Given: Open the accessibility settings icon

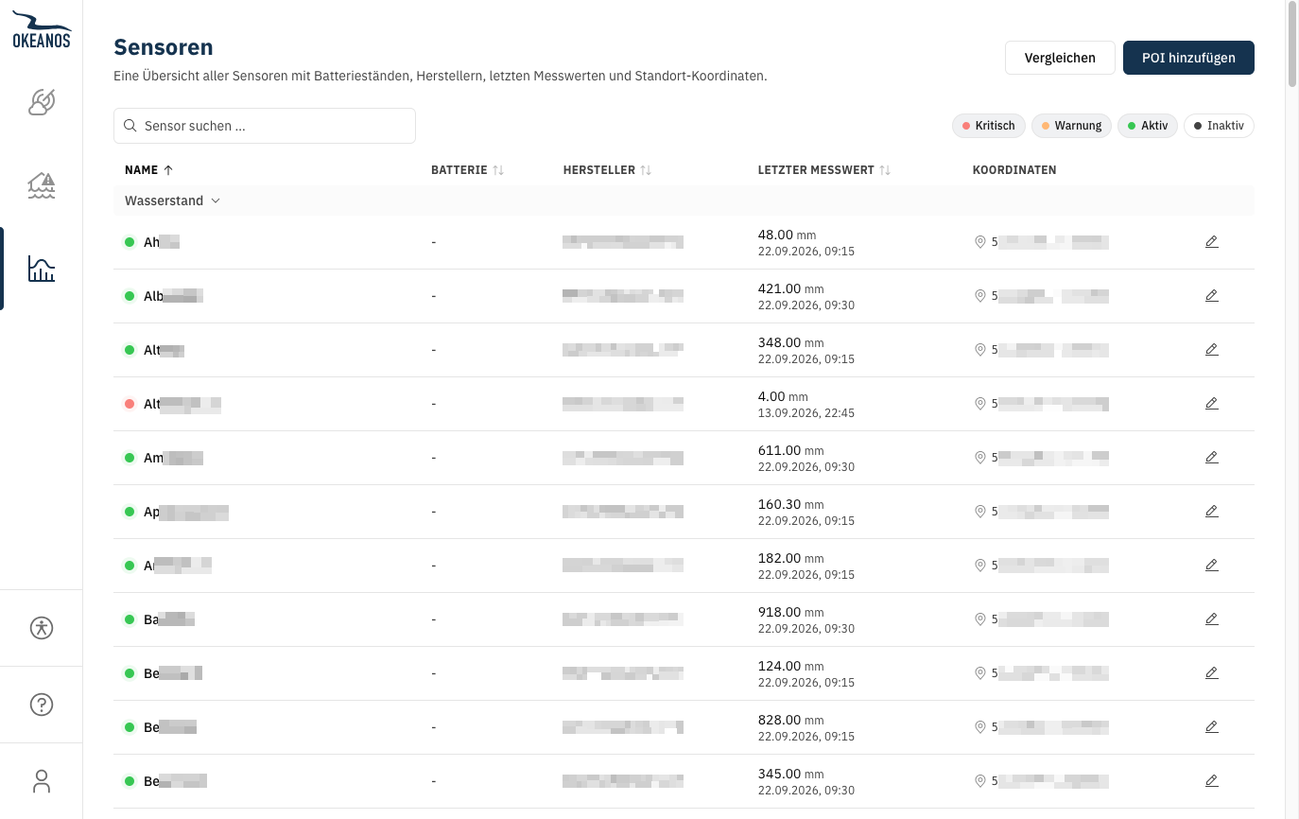Looking at the screenshot, I should [42, 627].
